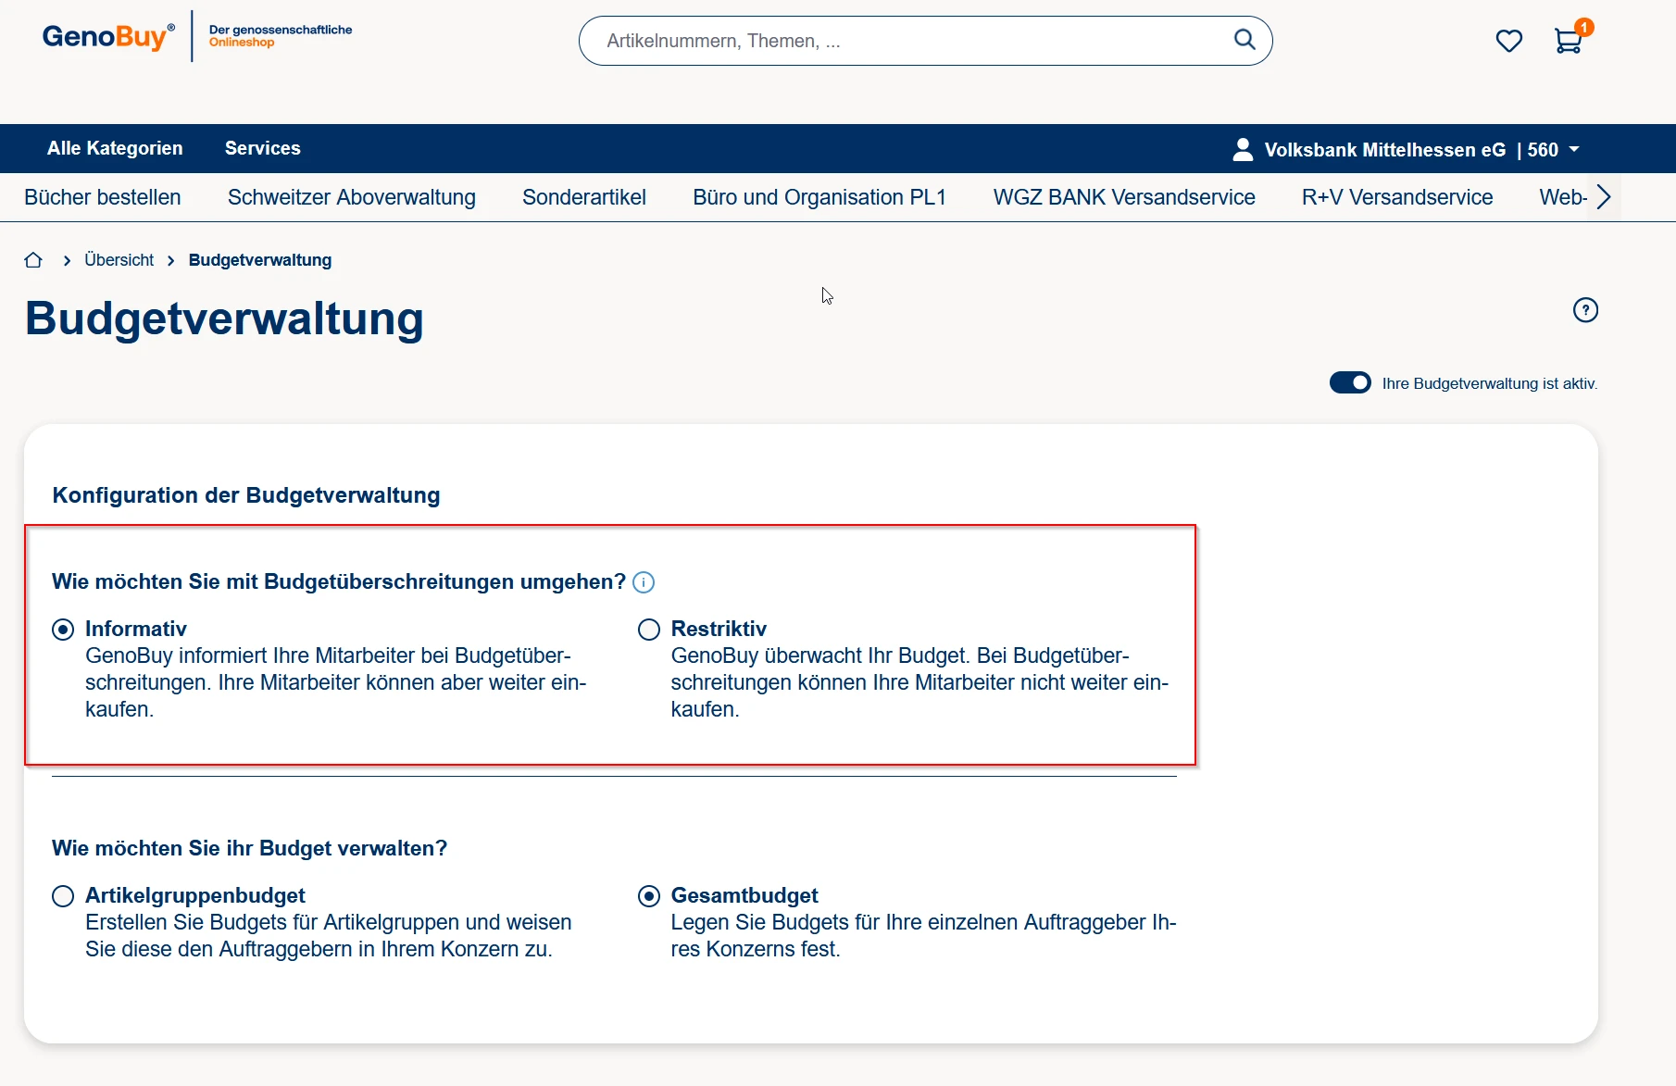Open the shopping cart
Screen dimensions: 1676x1086
(1568, 41)
